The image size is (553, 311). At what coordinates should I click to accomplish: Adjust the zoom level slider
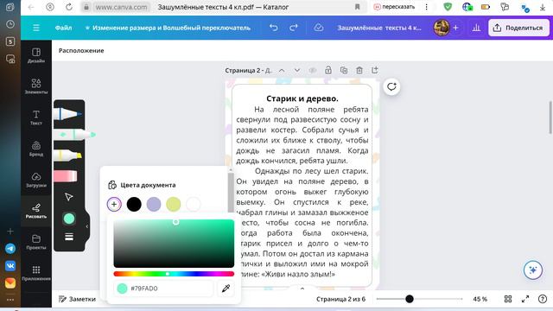(x=419, y=299)
